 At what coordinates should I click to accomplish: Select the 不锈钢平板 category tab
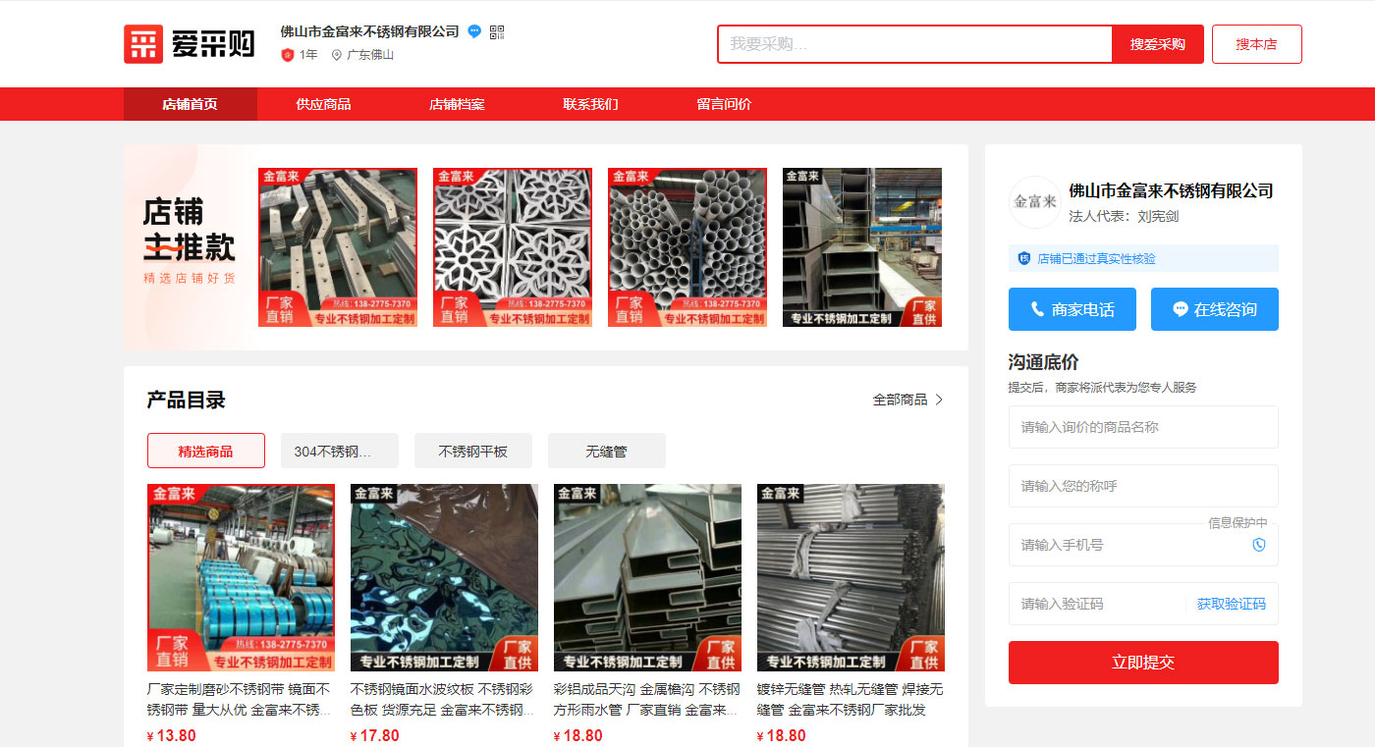point(473,451)
